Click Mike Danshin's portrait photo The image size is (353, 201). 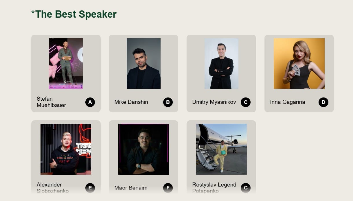point(144,63)
